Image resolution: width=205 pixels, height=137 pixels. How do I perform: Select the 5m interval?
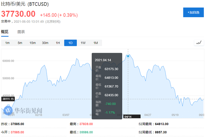20,43
